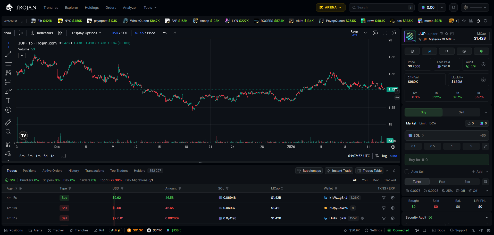The width and height of the screenshot is (494, 235).
Task: Select the Trend Line drawing tool
Action: coord(8,54)
